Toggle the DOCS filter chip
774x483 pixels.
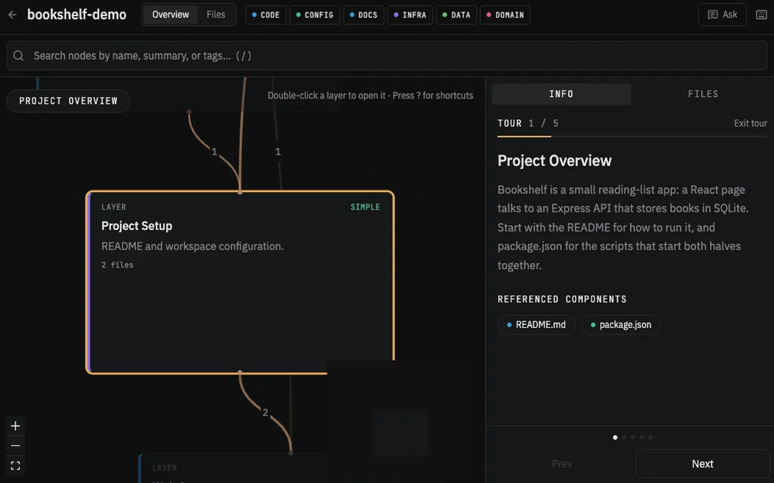[363, 15]
